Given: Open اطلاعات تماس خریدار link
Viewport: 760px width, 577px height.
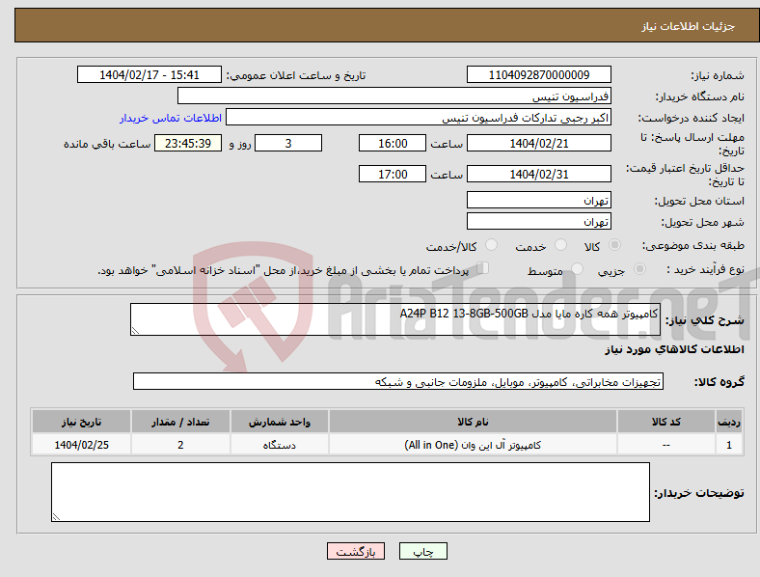Looking at the screenshot, I should [x=171, y=118].
